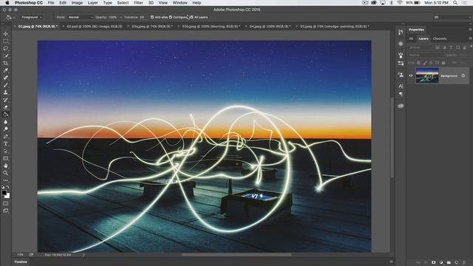This screenshot has height=266, width=473.
Task: Toggle lock position in Layers panel
Action: (x=431, y=63)
